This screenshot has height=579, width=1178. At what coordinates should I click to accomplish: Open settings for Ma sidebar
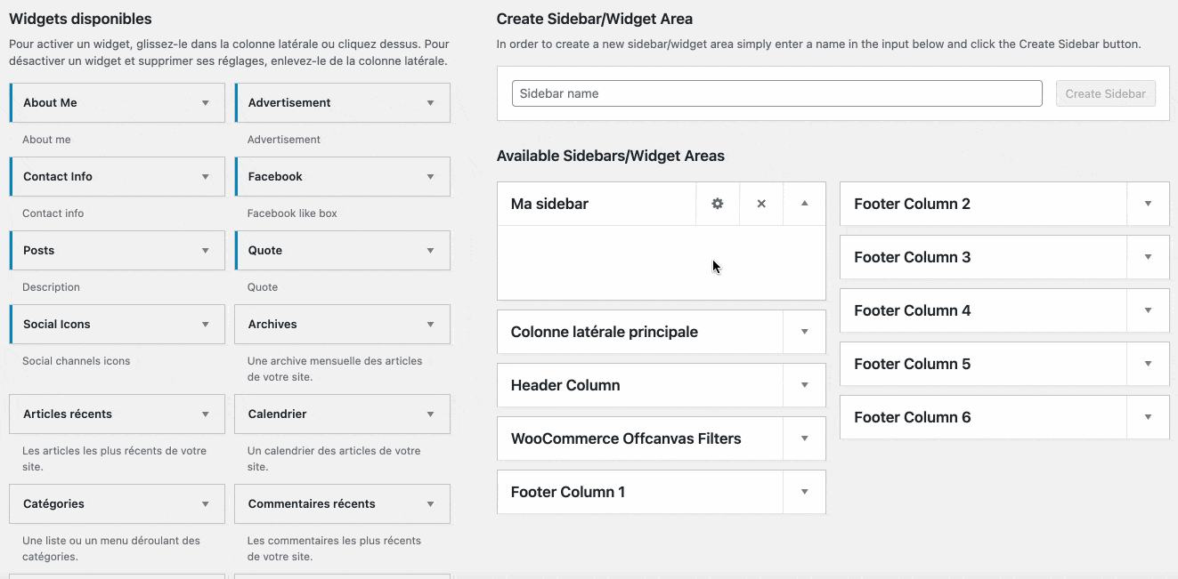718,204
